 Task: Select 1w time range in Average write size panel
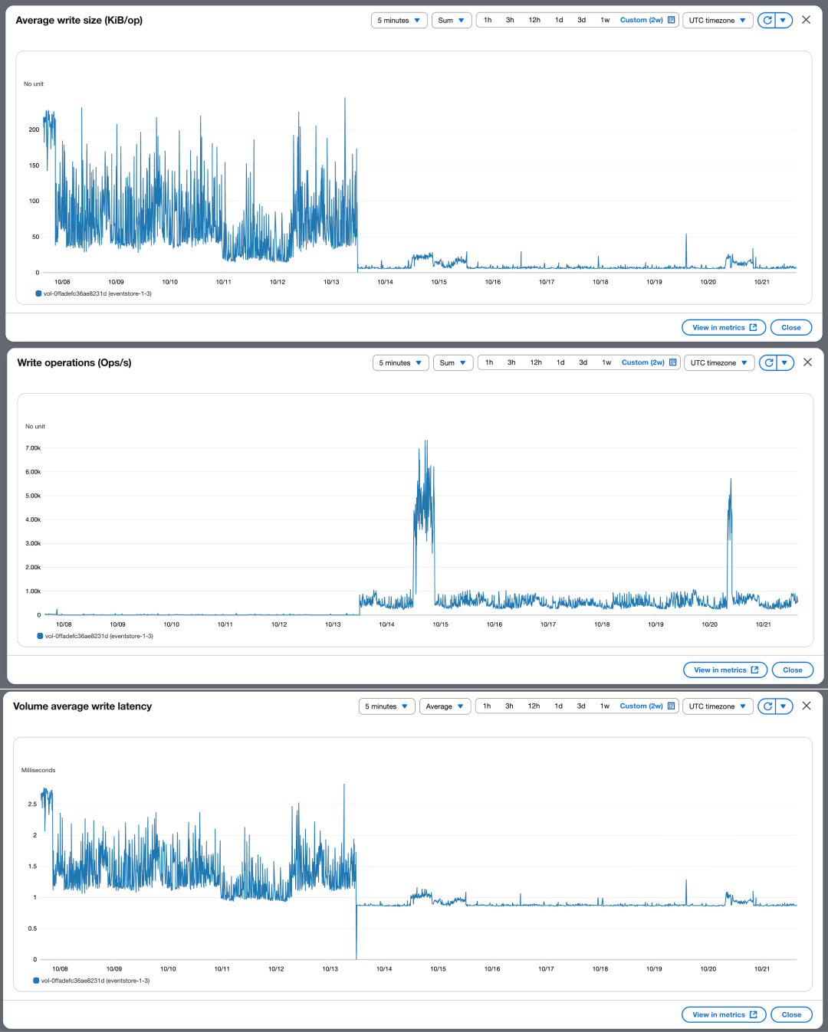[x=605, y=21]
